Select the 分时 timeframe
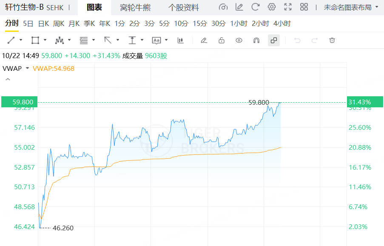This screenshot has width=384, height=246. [12, 23]
